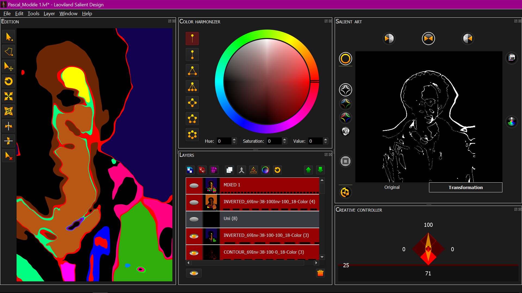The image size is (522, 293).
Task: Click the Transformation tab in Salient Art
Action: click(465, 187)
